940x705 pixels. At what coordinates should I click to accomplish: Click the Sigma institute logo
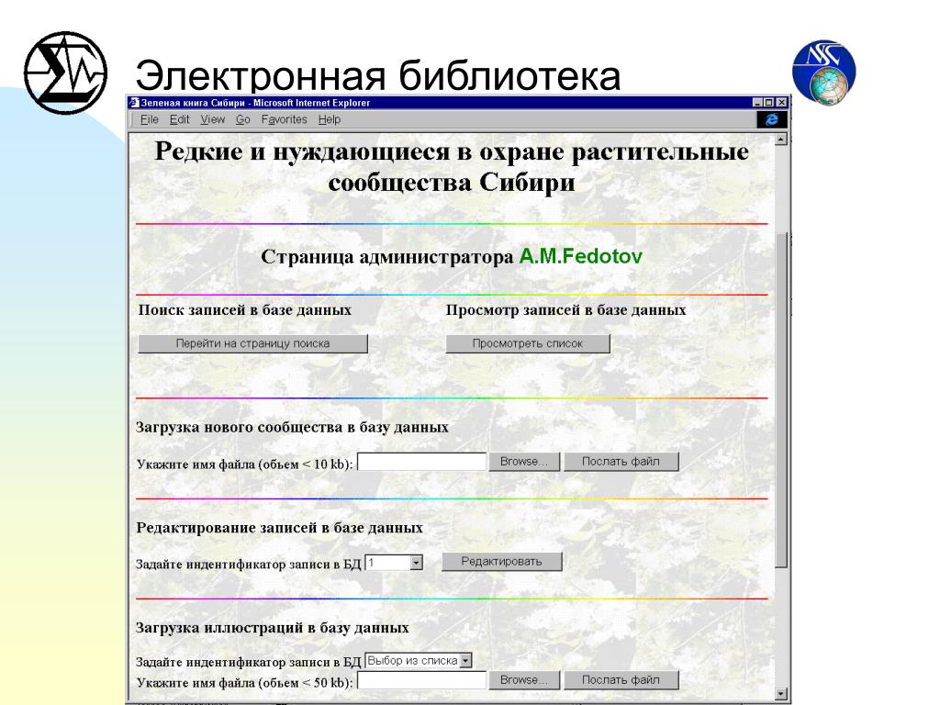point(65,73)
